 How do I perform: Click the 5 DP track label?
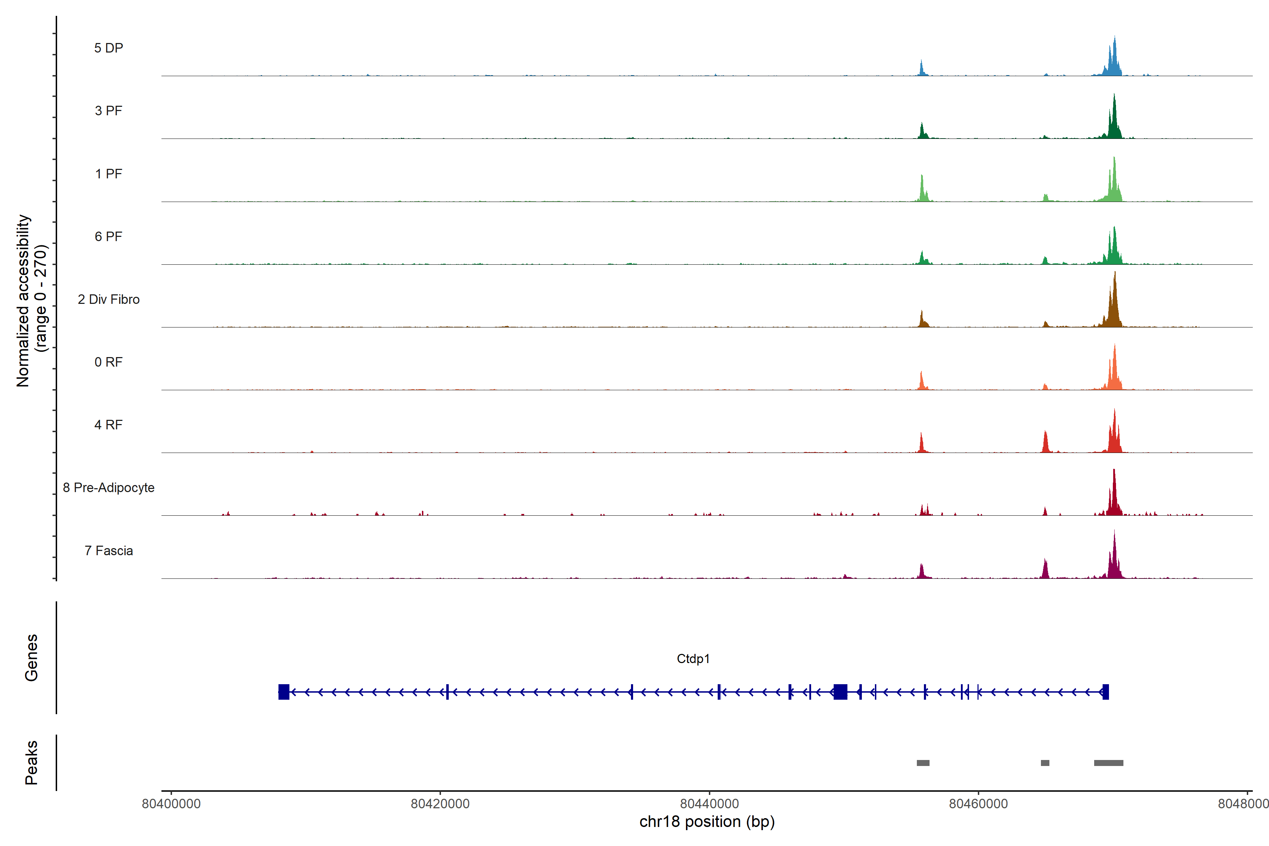click(x=109, y=48)
